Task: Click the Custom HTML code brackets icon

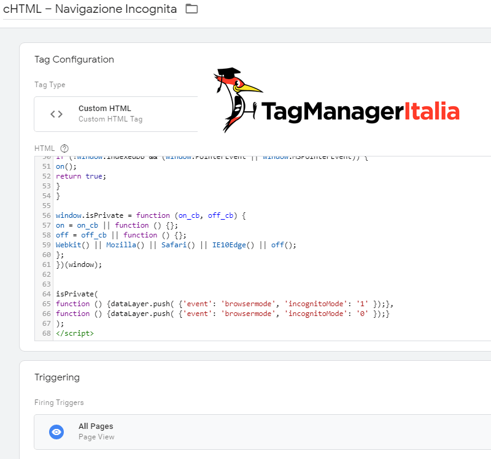Action: tap(56, 114)
